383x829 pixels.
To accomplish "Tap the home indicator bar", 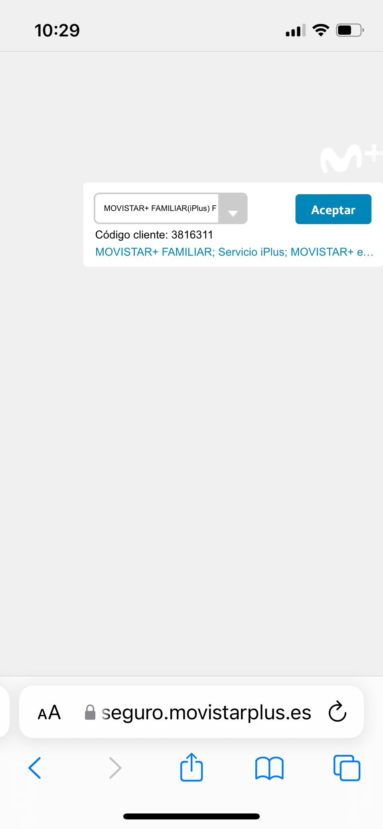I will (x=191, y=816).
